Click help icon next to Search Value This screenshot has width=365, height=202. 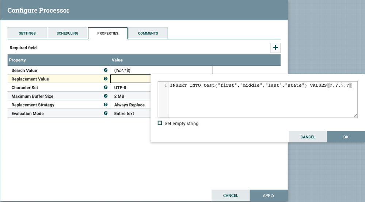pos(106,70)
